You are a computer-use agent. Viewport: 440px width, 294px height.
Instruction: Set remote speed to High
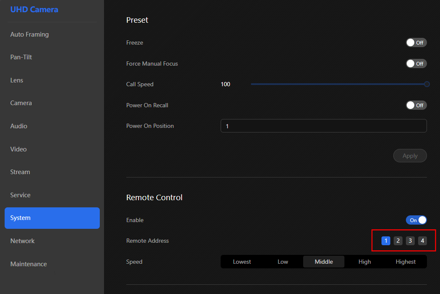[x=365, y=262]
